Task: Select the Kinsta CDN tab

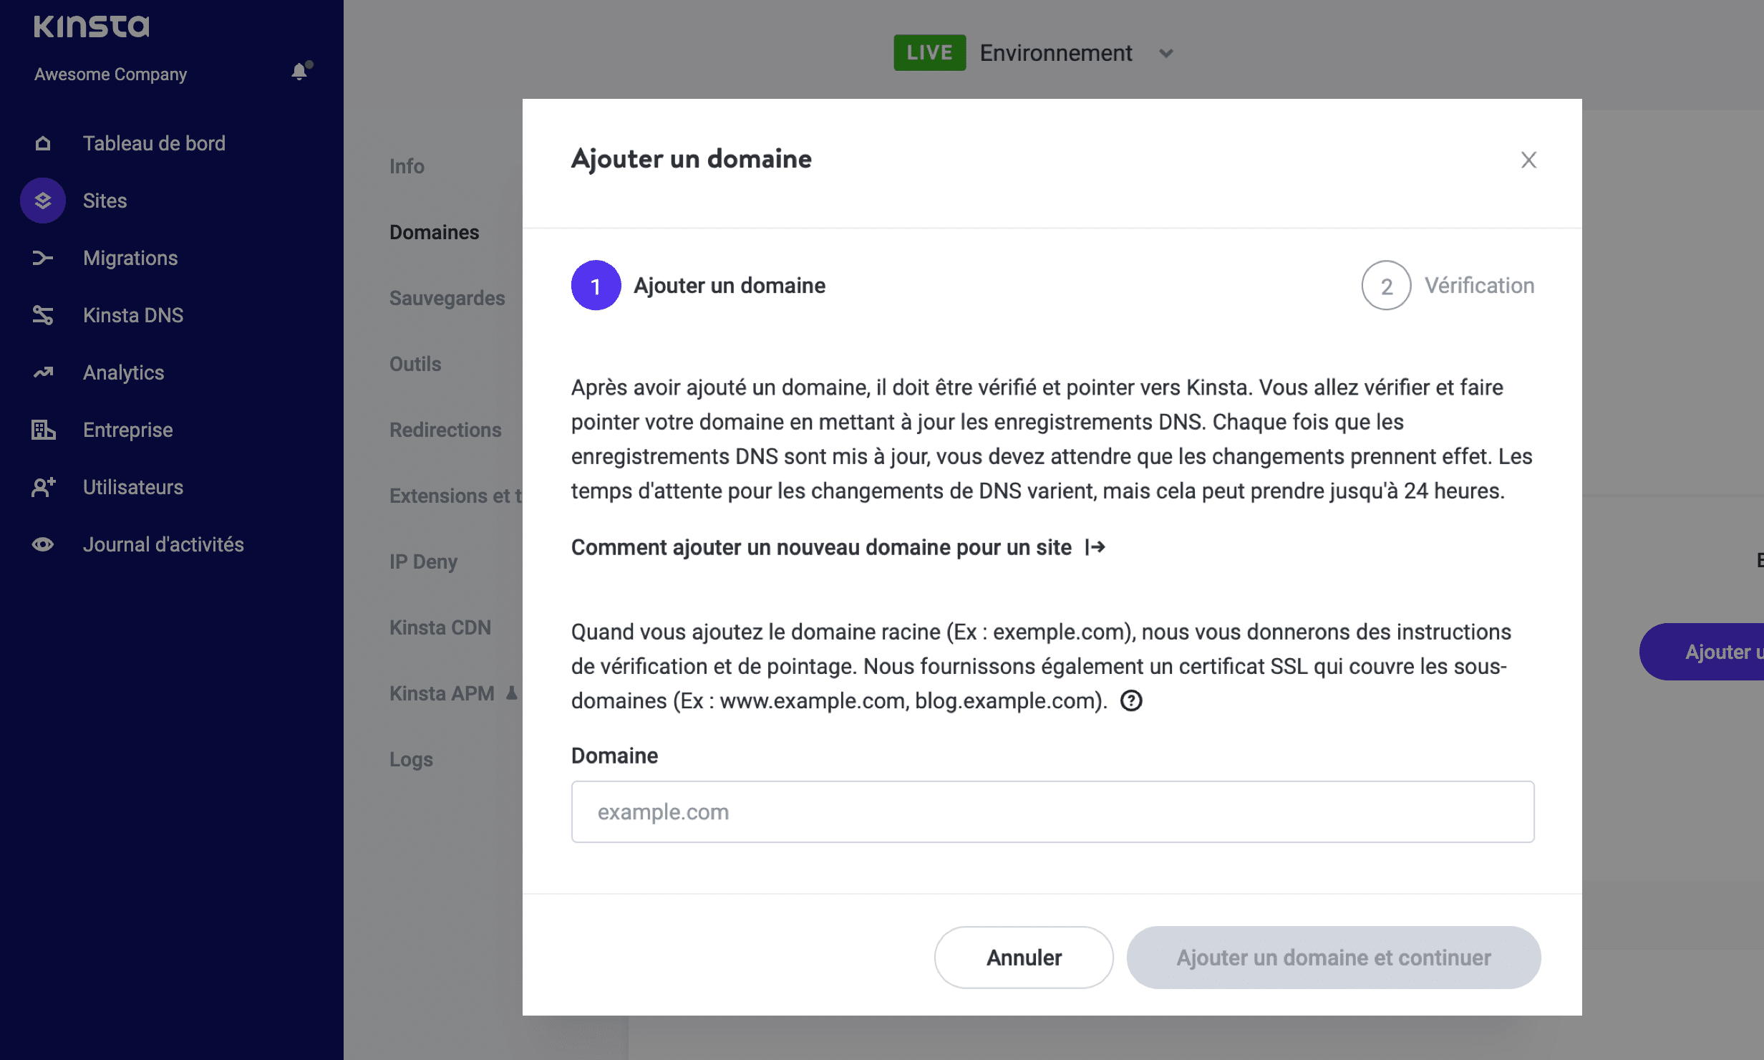Action: [x=440, y=627]
